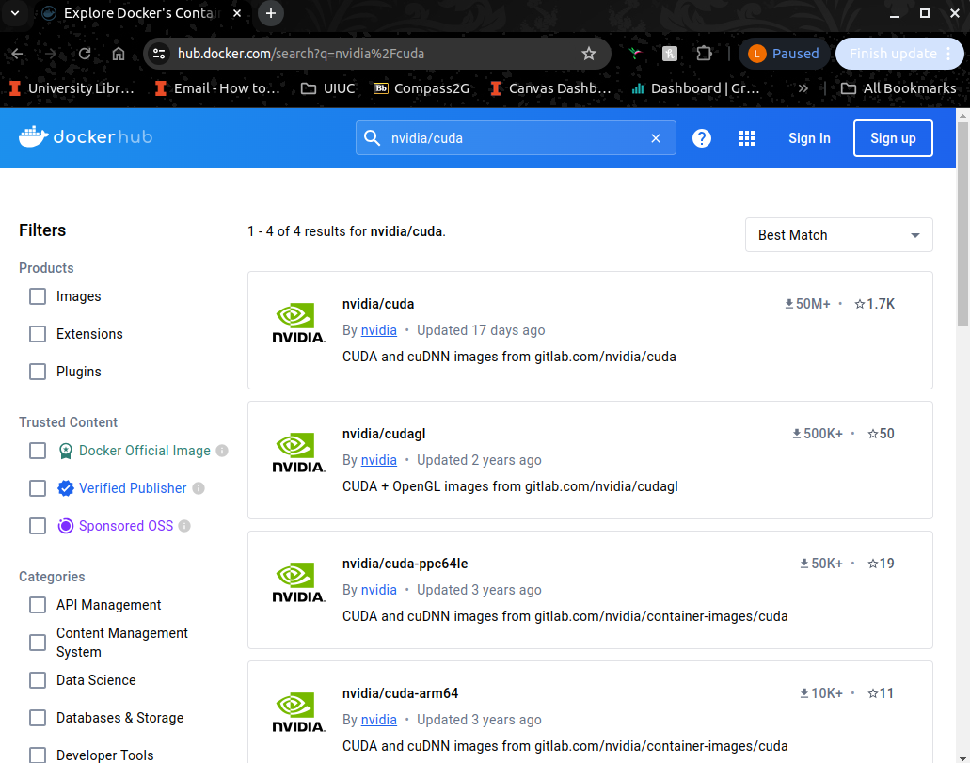Image resolution: width=970 pixels, height=763 pixels.
Task: Click the back navigation arrow
Action: [17, 54]
